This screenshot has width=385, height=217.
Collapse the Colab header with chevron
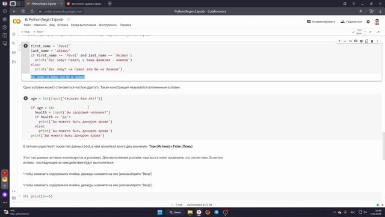click(378, 32)
